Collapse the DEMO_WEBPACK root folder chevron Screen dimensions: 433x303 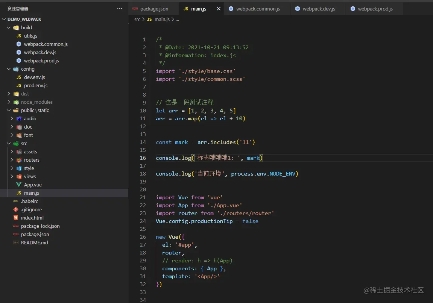pyautogui.click(x=4, y=19)
